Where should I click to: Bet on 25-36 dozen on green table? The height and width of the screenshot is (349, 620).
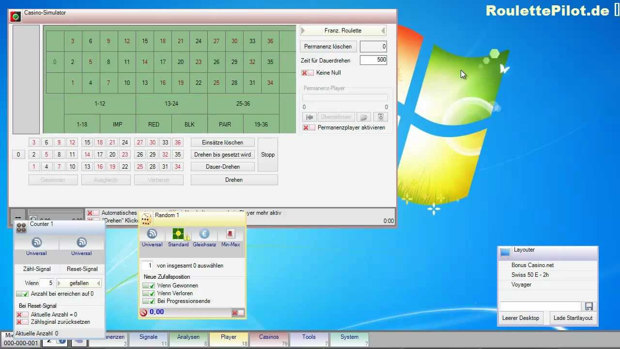click(x=243, y=104)
